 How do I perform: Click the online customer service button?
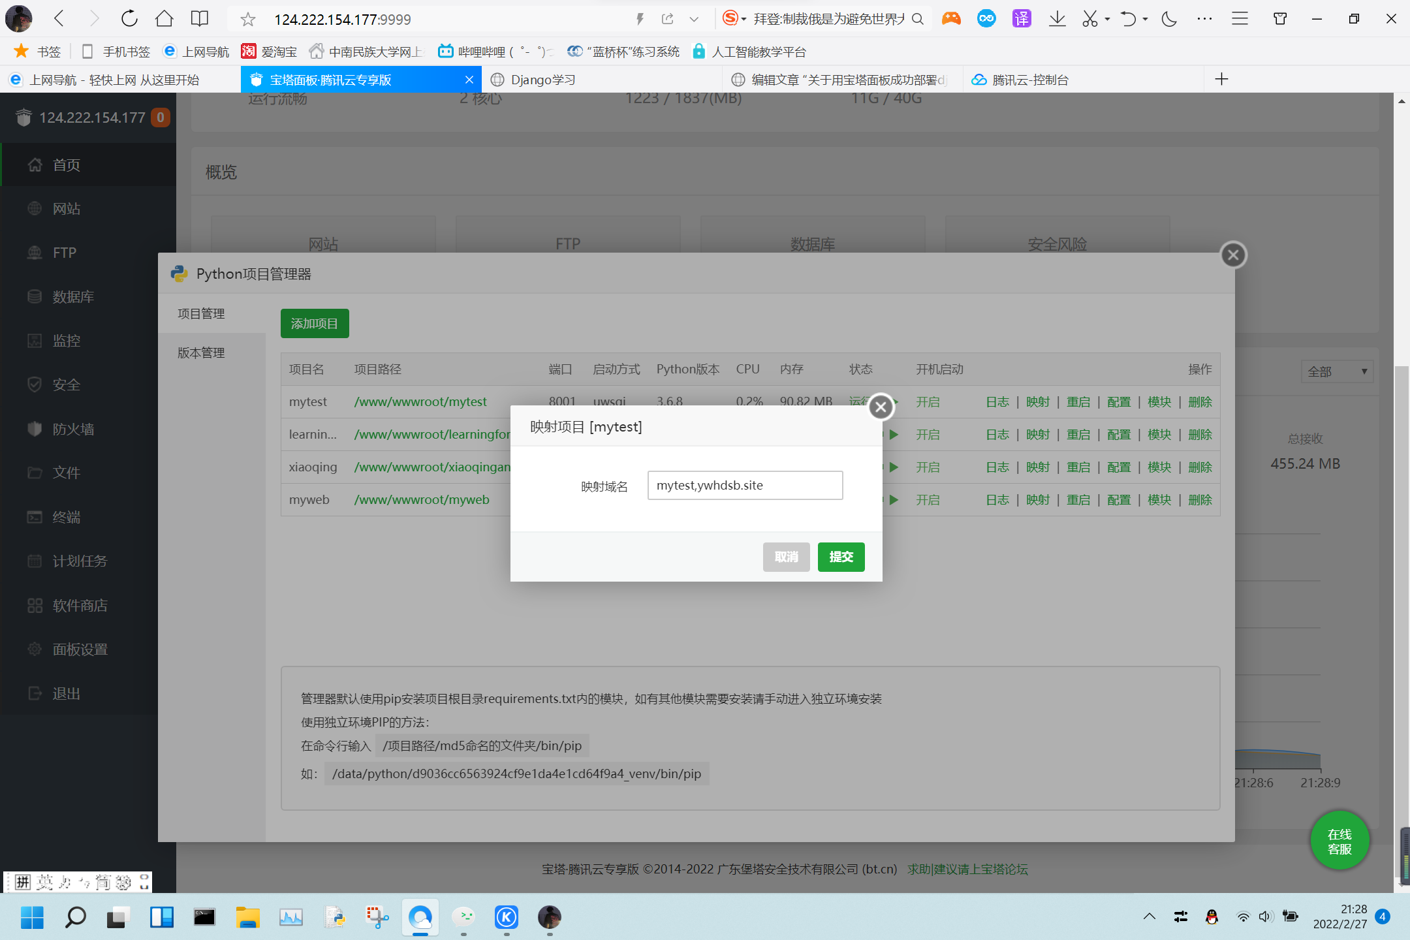(x=1339, y=841)
